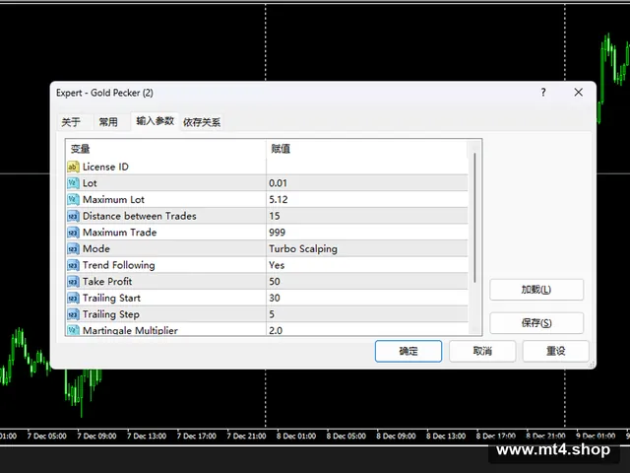This screenshot has width=630, height=473.
Task: Select the Lot value 0.01
Action: click(x=367, y=183)
